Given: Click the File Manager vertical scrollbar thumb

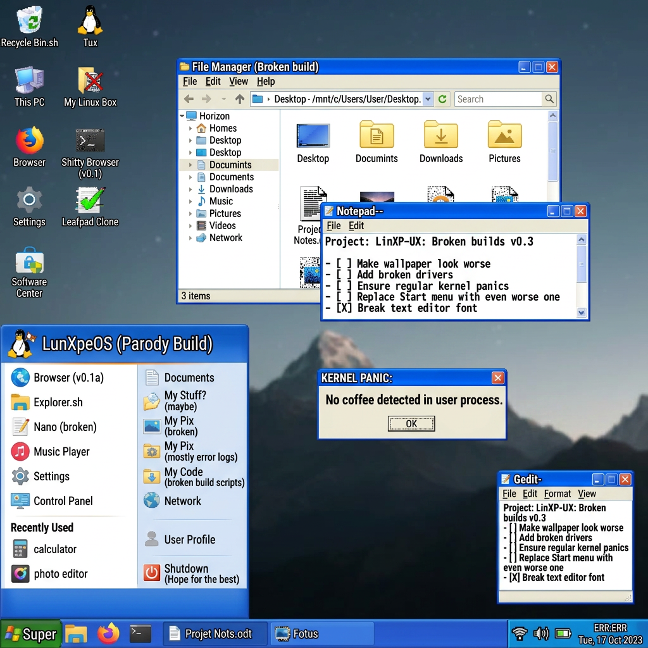Looking at the screenshot, I should click(x=553, y=151).
